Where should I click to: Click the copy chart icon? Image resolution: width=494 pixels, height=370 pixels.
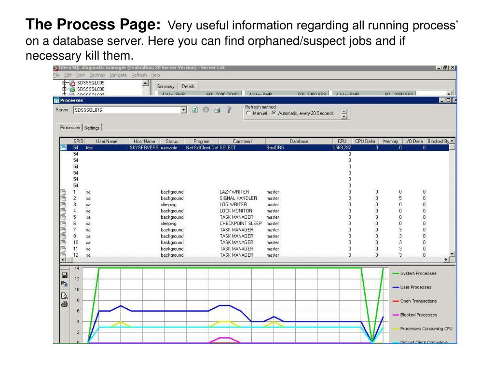[x=65, y=284]
